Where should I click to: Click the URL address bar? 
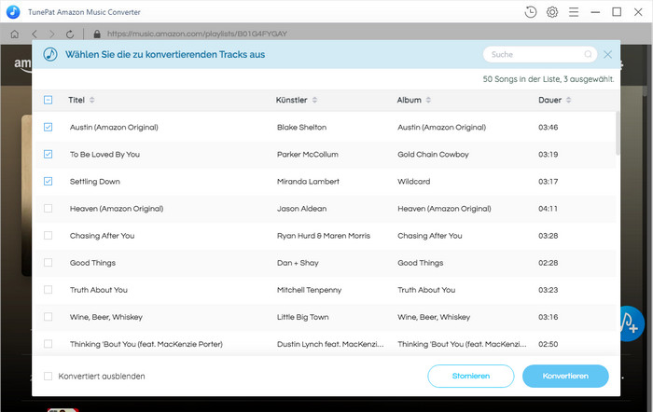[x=197, y=34]
